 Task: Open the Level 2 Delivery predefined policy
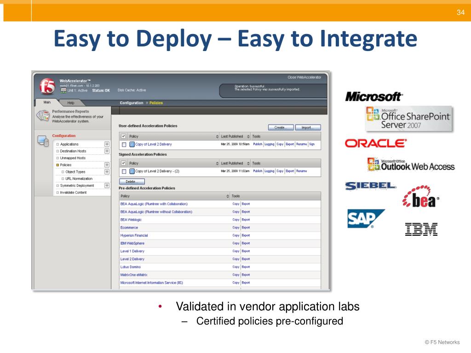pos(132,259)
